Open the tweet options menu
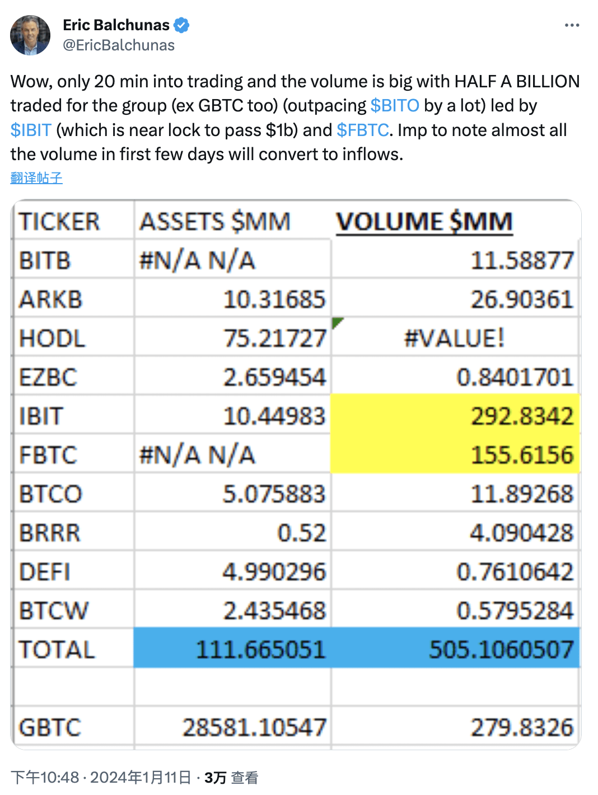598x795 pixels. tap(573, 25)
